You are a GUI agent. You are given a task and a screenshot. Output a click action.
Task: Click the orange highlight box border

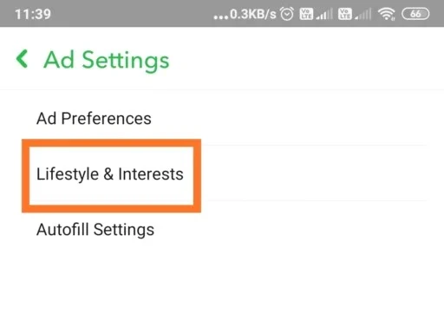point(111,143)
